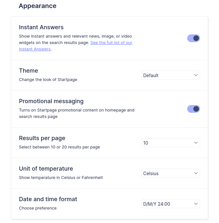This screenshot has height=223, width=219.
Task: Disable the Promotional messaging toggle
Action: click(193, 109)
